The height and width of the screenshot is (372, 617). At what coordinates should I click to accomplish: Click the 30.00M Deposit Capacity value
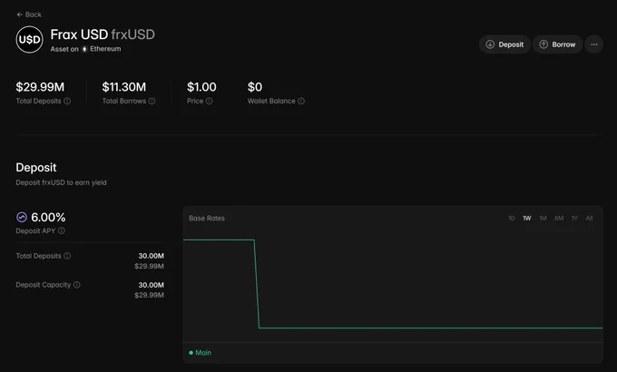point(152,285)
